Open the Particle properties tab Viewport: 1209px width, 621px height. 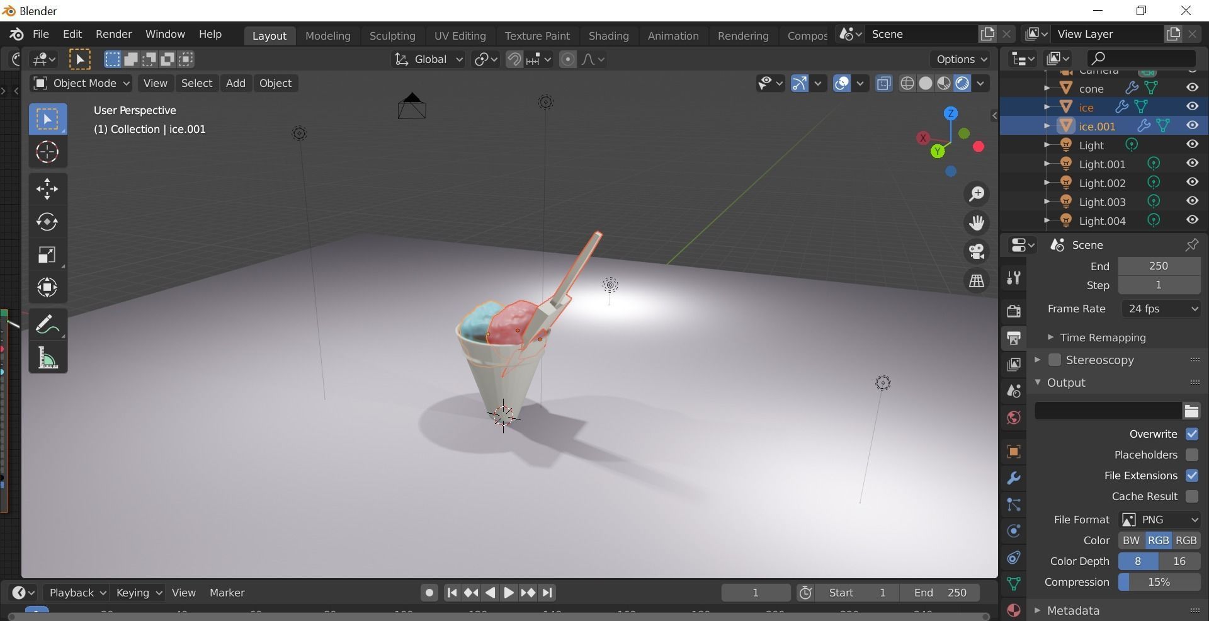1013,504
